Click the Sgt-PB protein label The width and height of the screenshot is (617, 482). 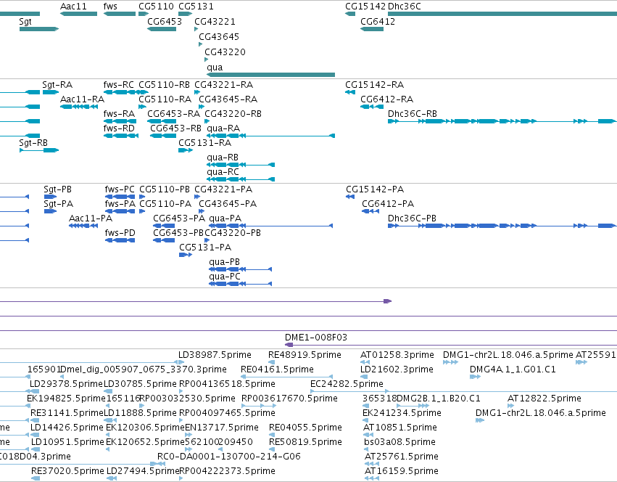pyautogui.click(x=57, y=189)
